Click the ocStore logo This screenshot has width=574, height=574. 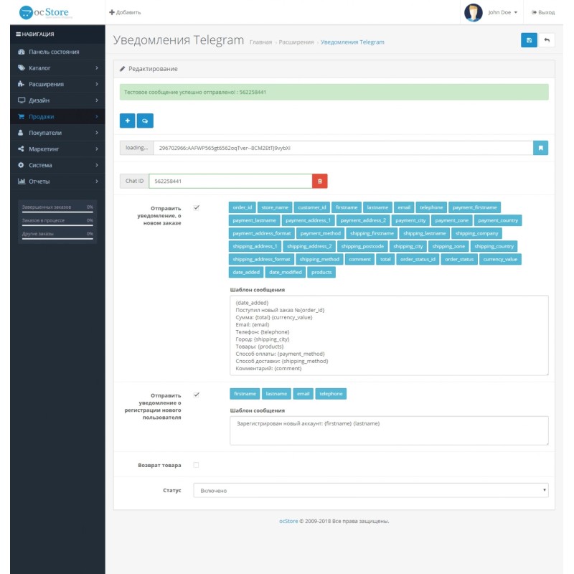[x=50, y=12]
